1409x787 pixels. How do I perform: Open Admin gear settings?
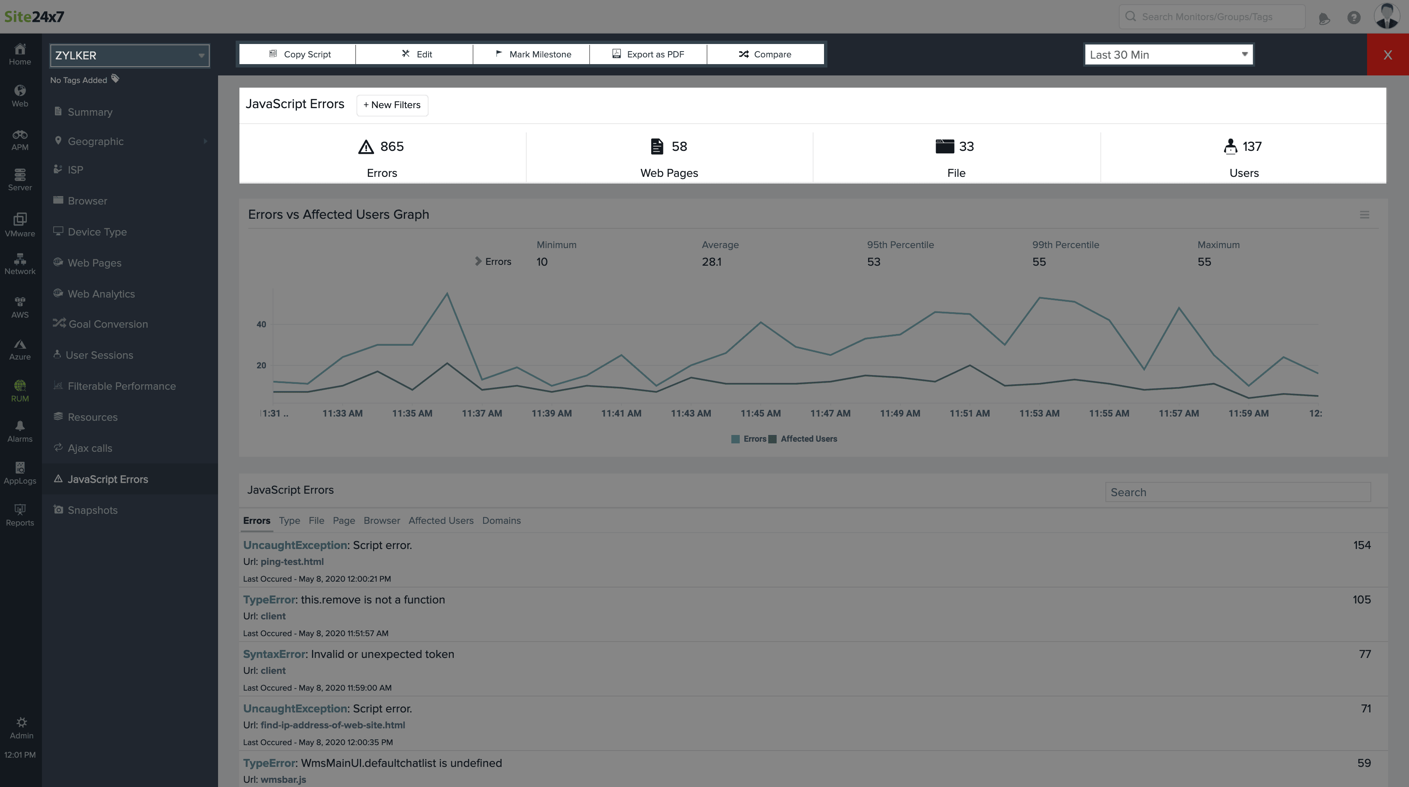click(x=21, y=728)
